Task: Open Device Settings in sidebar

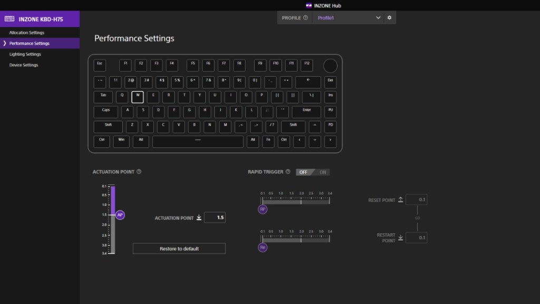Action: [x=24, y=65]
